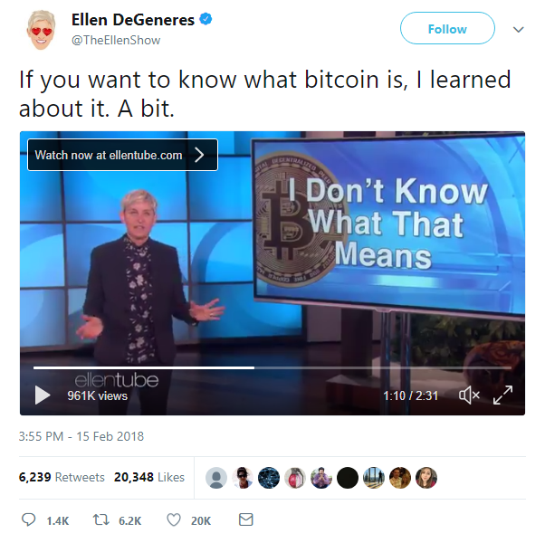Viewport: 545px width, 543px height.
Task: Enter fullscreen with the expand arrows icon
Action: (502, 395)
